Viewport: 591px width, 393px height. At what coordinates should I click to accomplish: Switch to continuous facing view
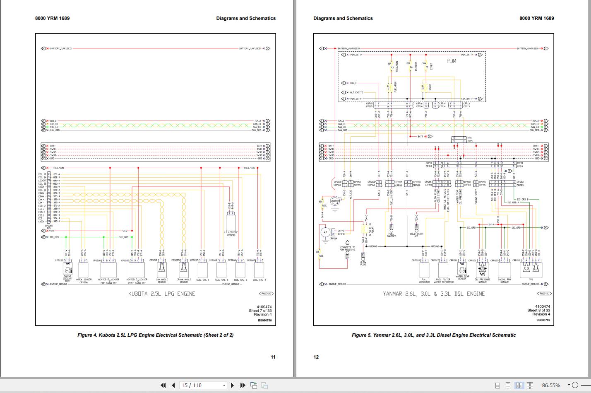pos(530,386)
